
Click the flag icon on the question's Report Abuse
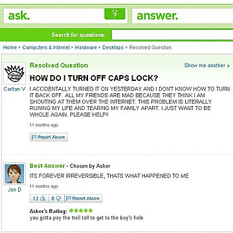(x=34, y=137)
